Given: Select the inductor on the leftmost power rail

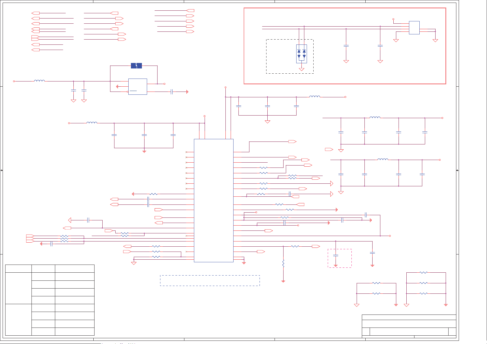Looking at the screenshot, I should point(39,81).
